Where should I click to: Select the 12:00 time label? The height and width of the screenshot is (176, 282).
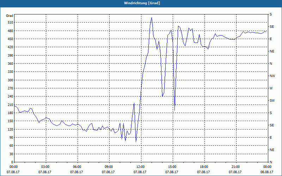[x=141, y=167]
